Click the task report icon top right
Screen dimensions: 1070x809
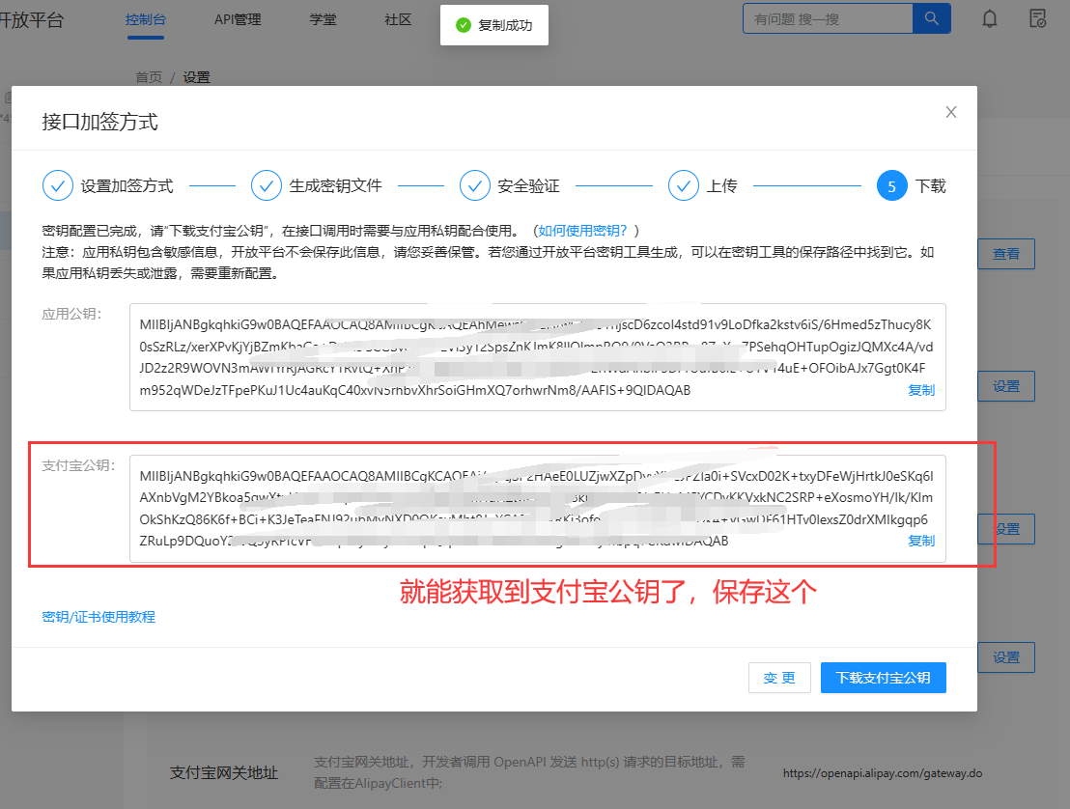coord(1037,17)
